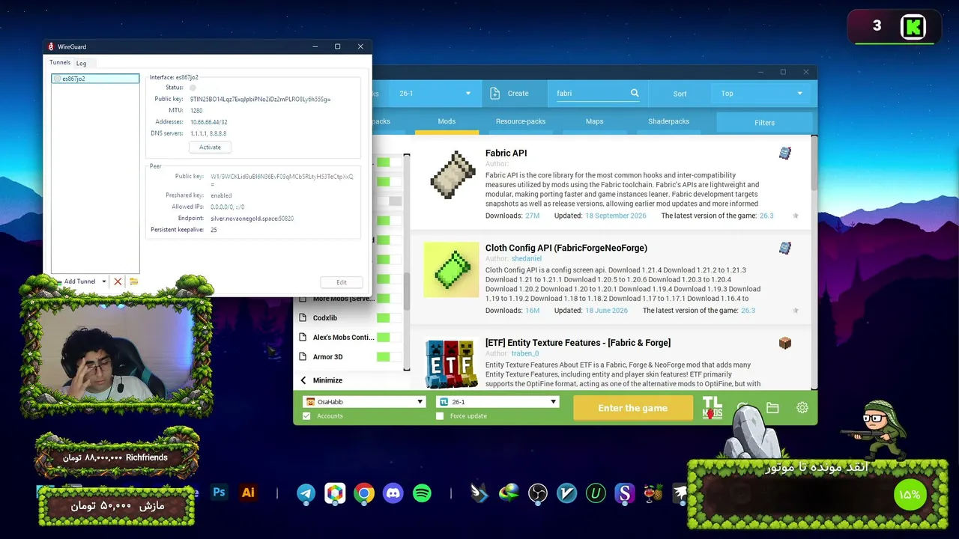The height and width of the screenshot is (539, 959).
Task: Collapse the sidebar with the Minimize arrow
Action: point(303,380)
